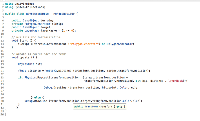The width and height of the screenshot is (200, 121).
Task: Click Color.red in the DrawLine call
Action: 129,87
